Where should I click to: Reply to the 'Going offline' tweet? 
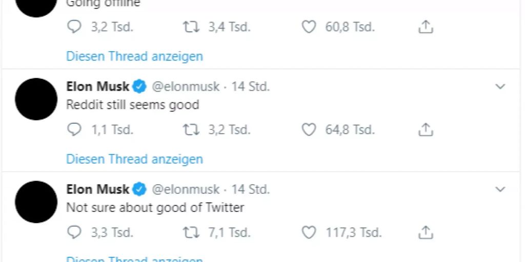point(74,27)
